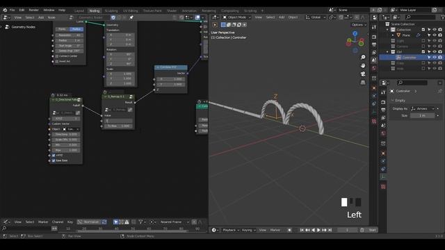Image resolution: width=445 pixels, height=250 pixels.
Task: Enable the Light collection checkbox
Action: (423, 40)
